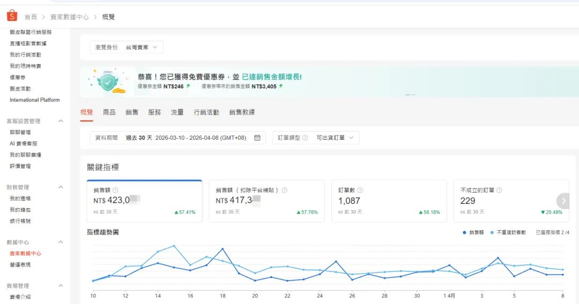Open 我的限時特賣 sidebar item

(x=26, y=66)
